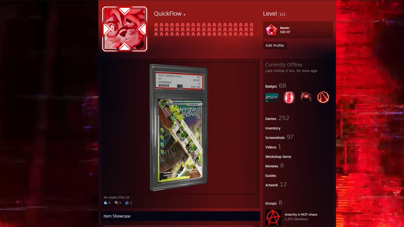Open the Groups 8 link
The image size is (404, 227).
pyautogui.click(x=274, y=203)
